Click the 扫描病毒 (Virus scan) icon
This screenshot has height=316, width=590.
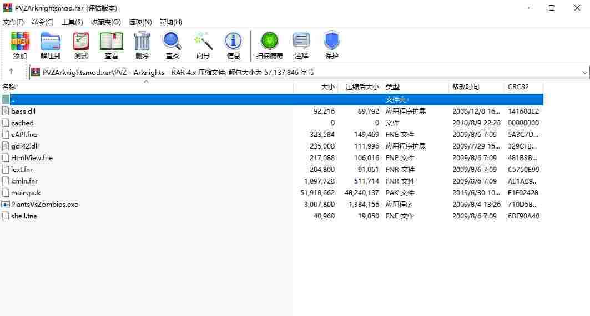pos(269,40)
